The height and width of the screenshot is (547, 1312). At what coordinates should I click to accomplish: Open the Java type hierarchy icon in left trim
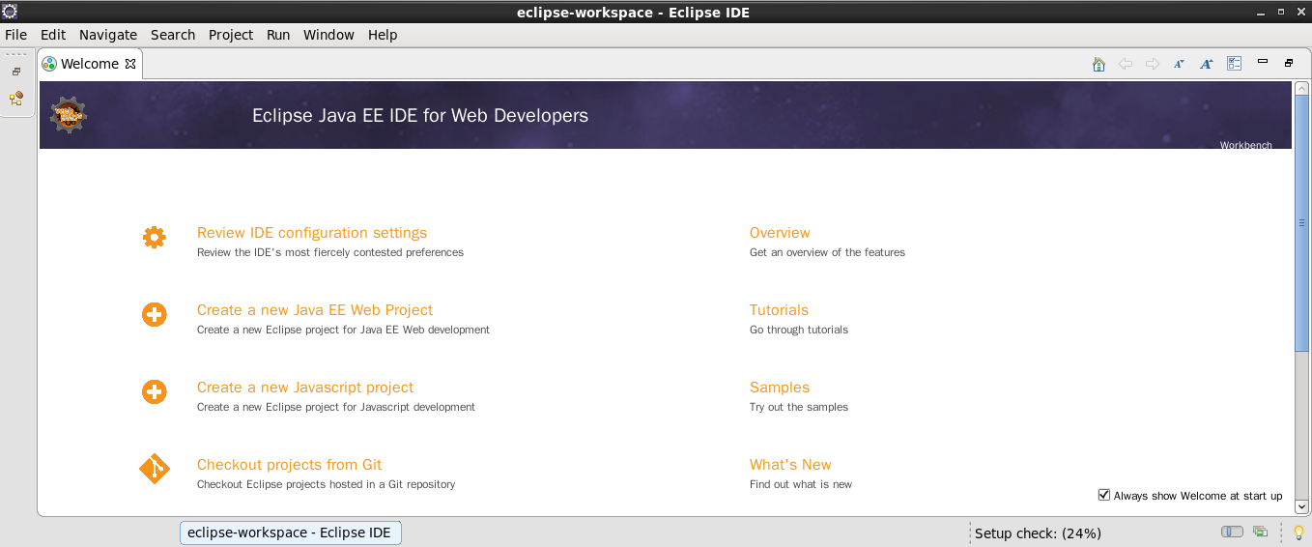16,99
